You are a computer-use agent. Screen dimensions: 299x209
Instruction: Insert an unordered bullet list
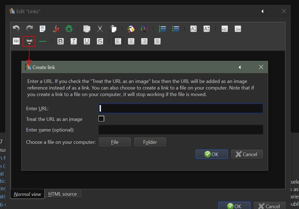pos(175,29)
